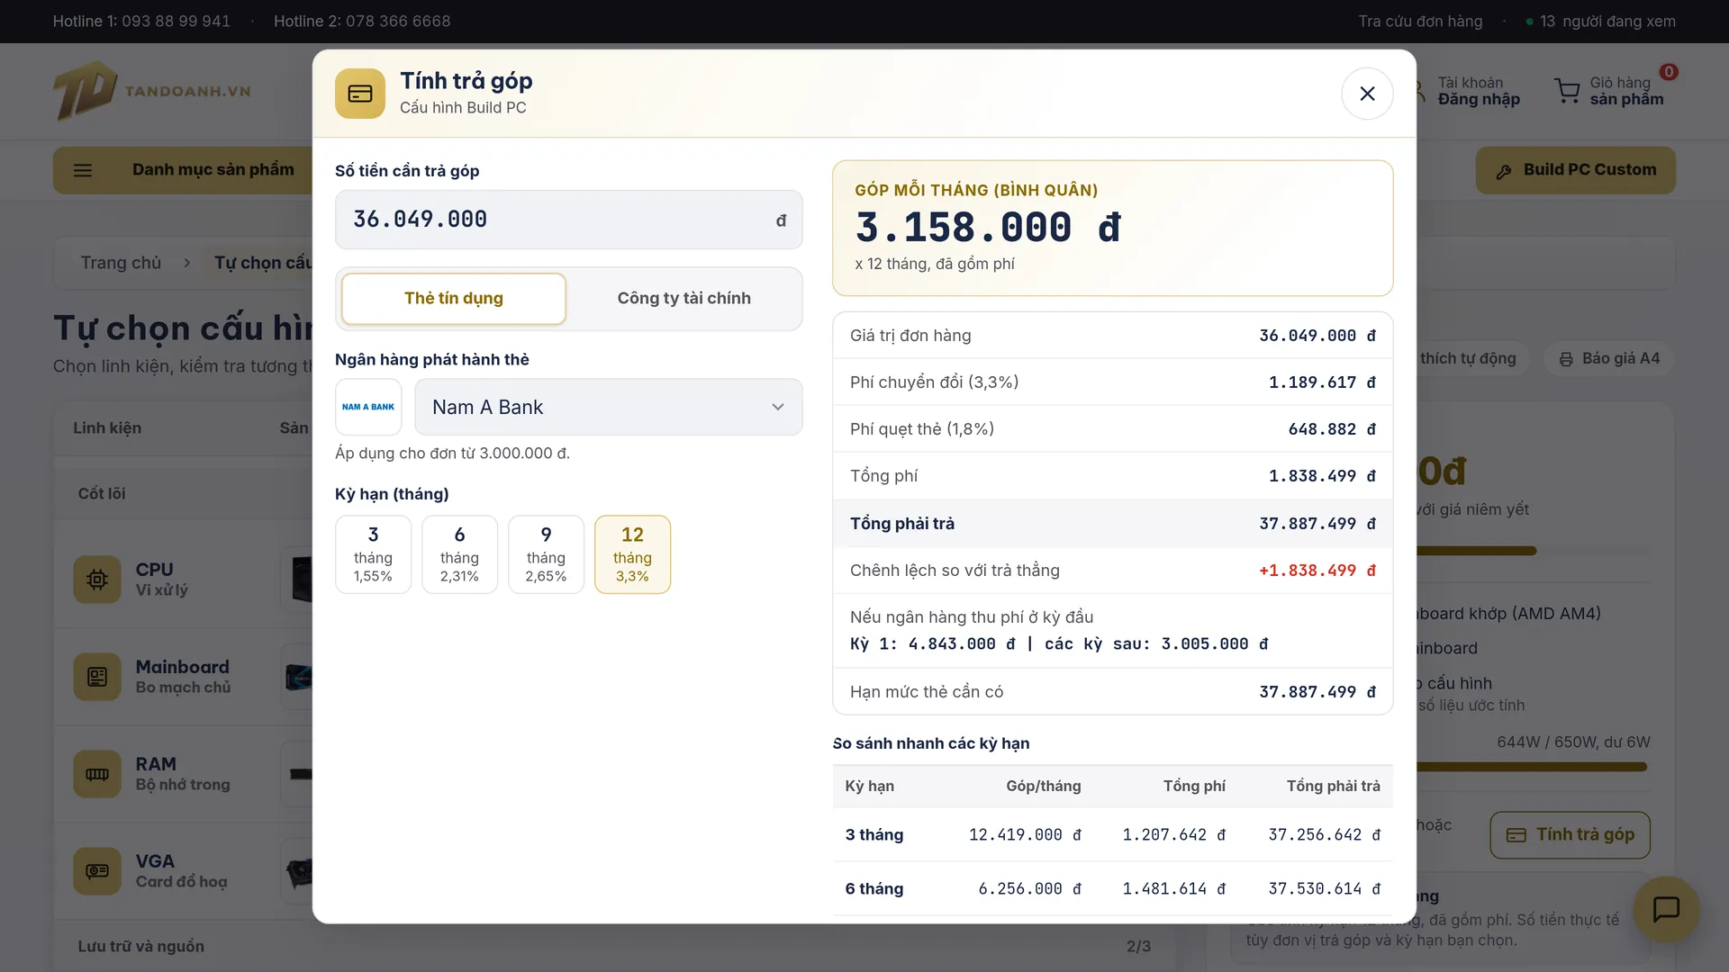Image resolution: width=1729 pixels, height=972 pixels.
Task: Click the Chênh lệch so với trả thẳng row
Action: (1112, 571)
